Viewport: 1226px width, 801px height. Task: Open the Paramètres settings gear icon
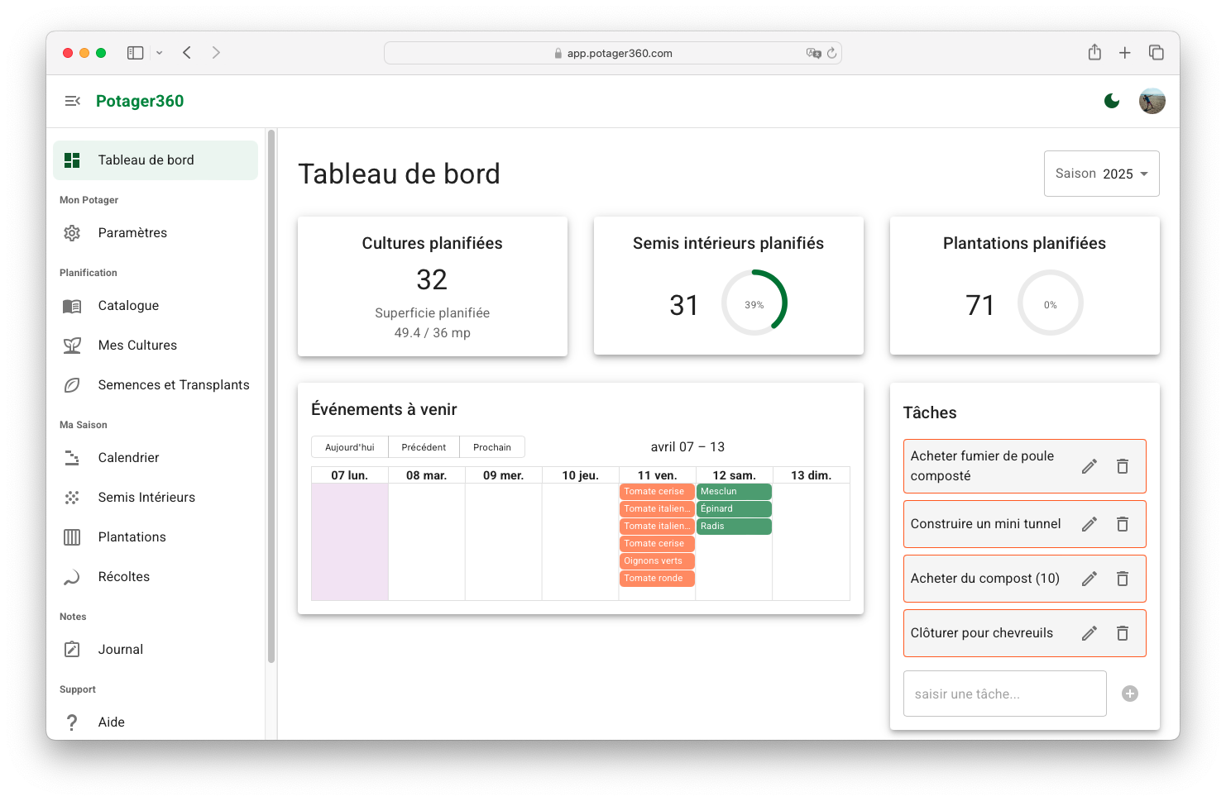[x=72, y=232]
